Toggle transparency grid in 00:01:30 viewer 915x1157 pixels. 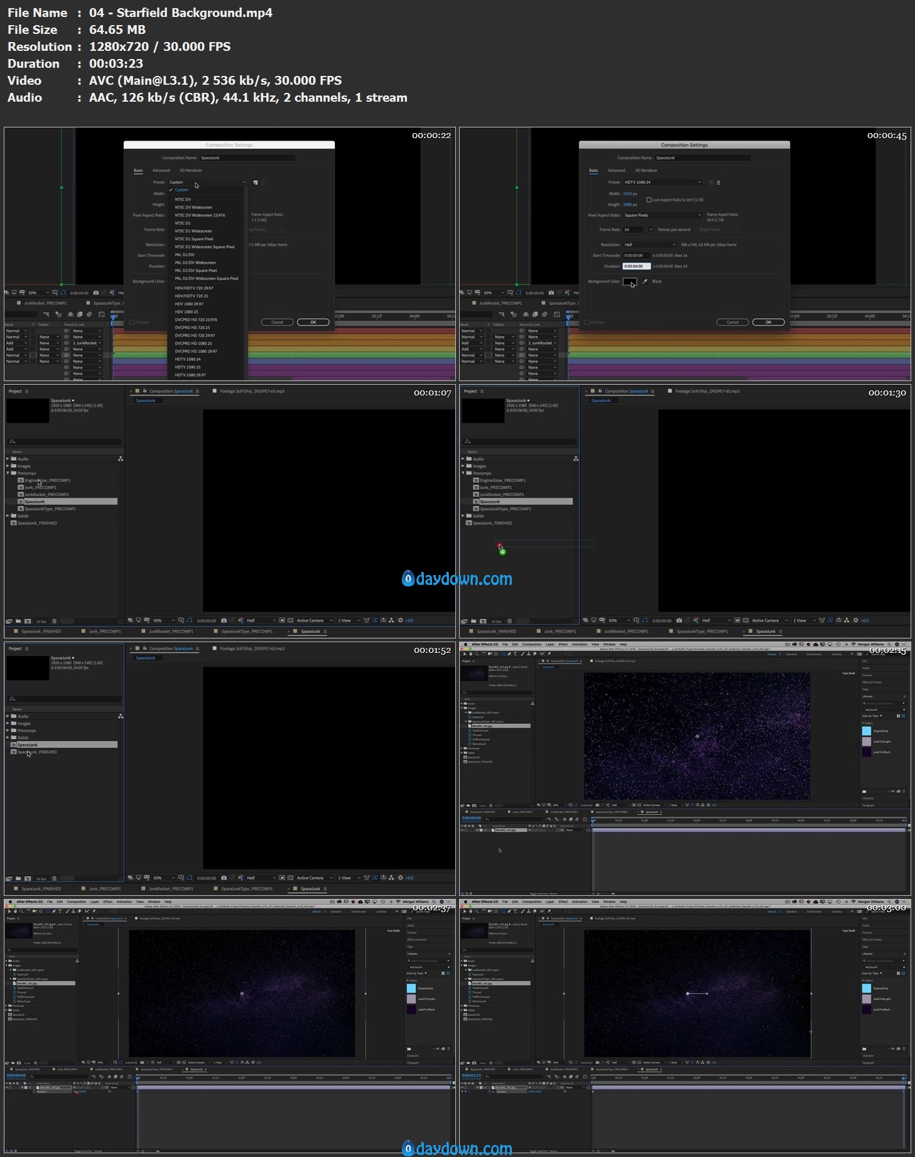[745, 620]
